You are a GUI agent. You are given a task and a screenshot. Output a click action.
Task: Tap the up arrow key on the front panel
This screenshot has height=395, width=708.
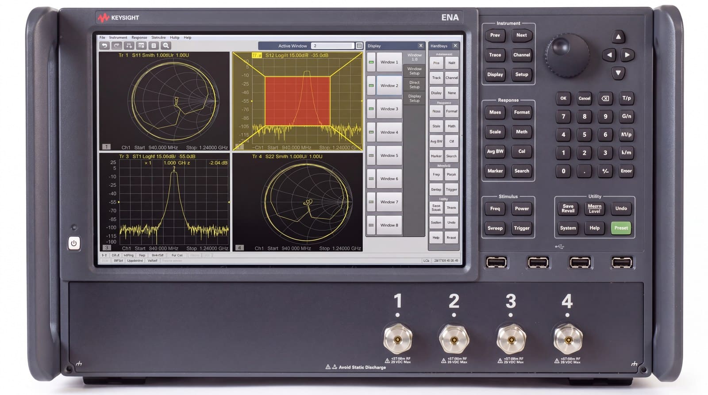pyautogui.click(x=618, y=37)
